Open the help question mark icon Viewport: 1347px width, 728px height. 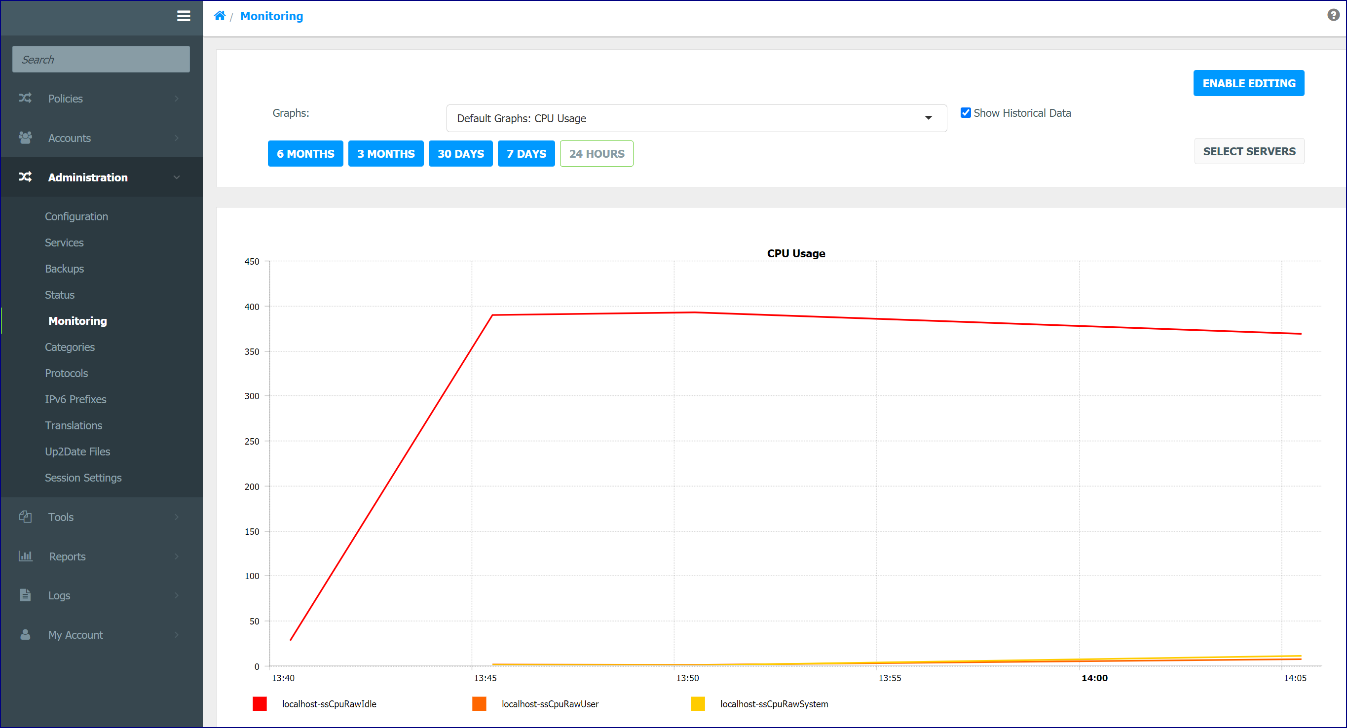pos(1333,15)
